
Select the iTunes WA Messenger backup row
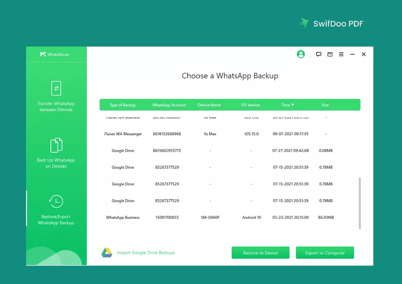pyautogui.click(x=230, y=134)
